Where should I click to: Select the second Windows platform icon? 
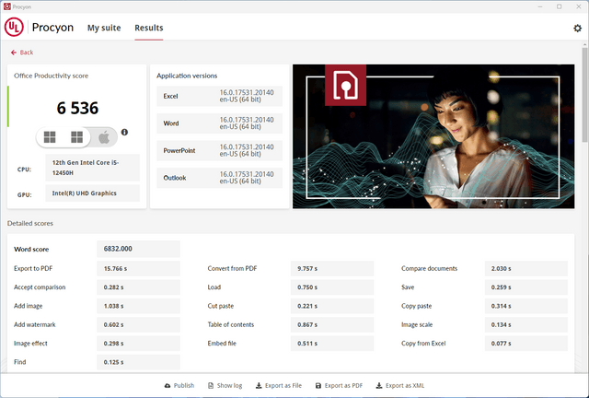pyautogui.click(x=77, y=137)
